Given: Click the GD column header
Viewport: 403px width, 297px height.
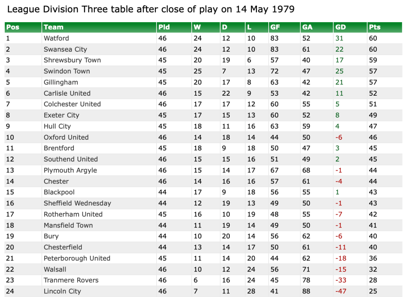Looking at the screenshot, I should 341,27.
